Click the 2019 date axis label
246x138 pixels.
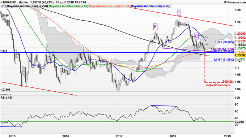point(227,136)
